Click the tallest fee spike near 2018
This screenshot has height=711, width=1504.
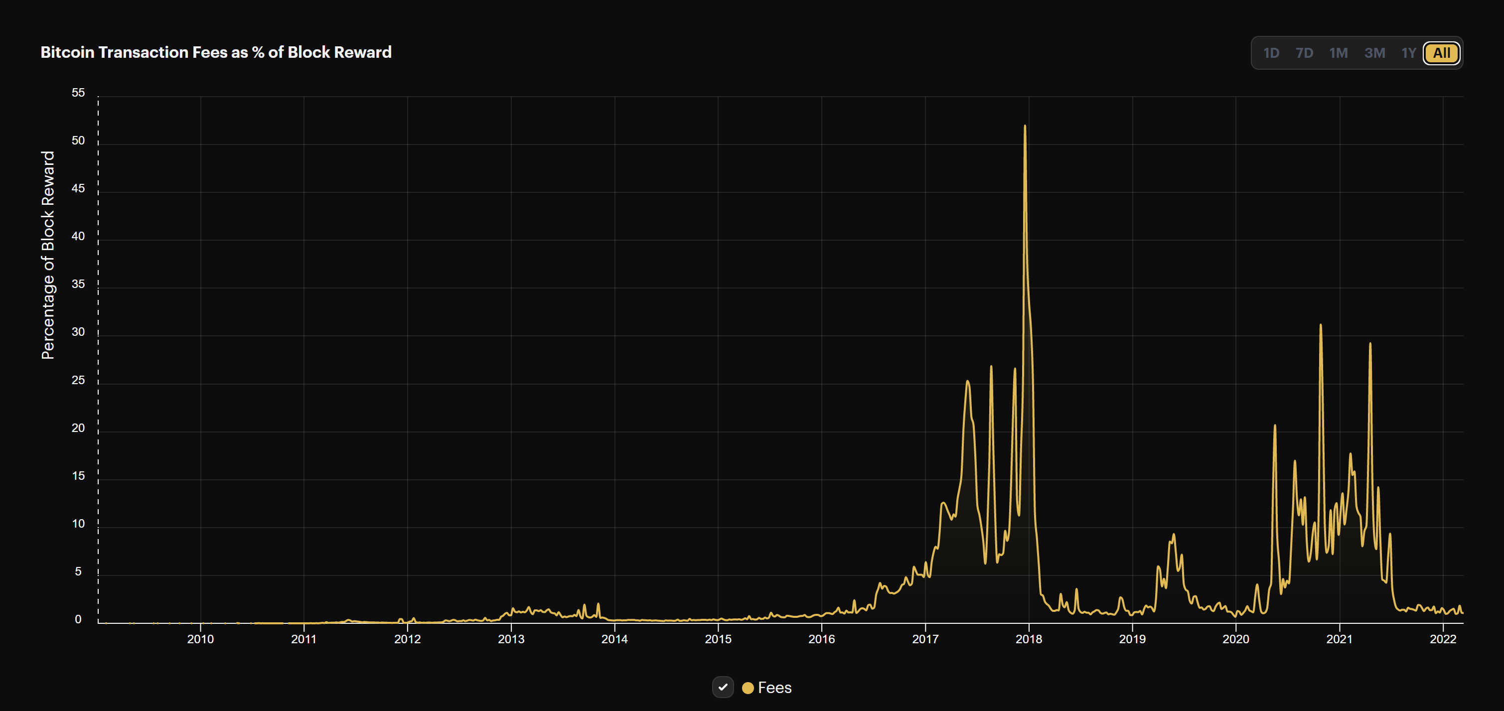(x=1026, y=126)
